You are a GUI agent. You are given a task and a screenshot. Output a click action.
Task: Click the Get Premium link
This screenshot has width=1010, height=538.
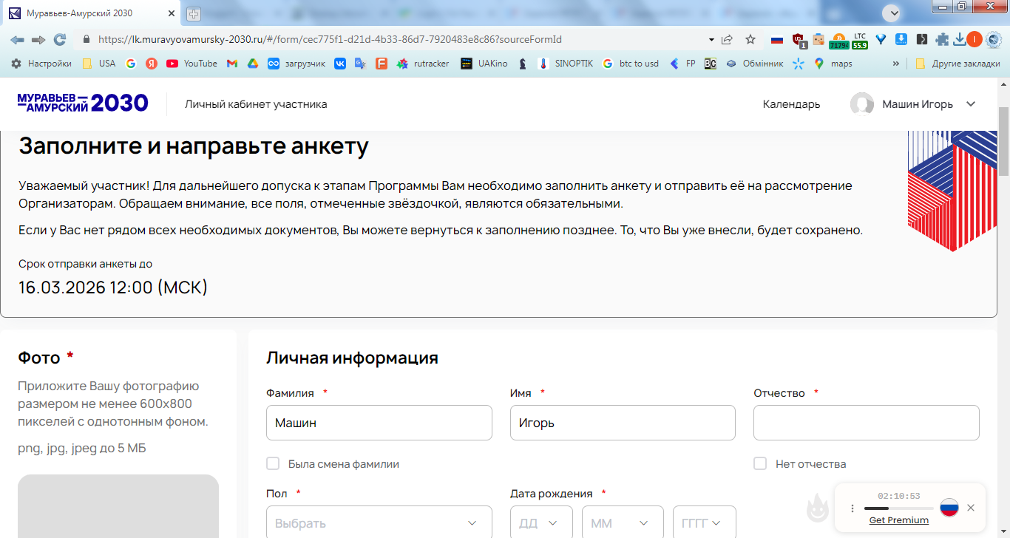(x=898, y=520)
